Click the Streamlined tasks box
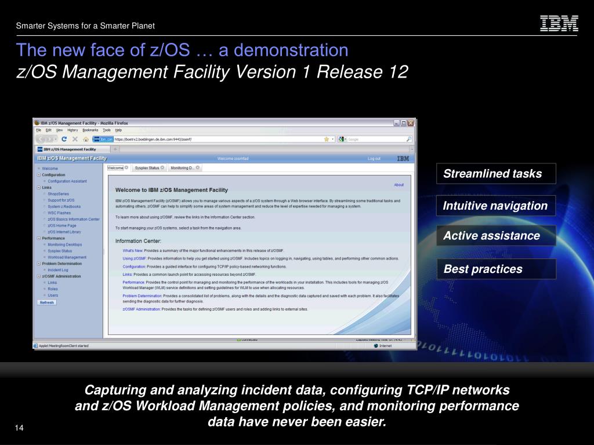The height and width of the screenshot is (445, 594). coord(497,174)
